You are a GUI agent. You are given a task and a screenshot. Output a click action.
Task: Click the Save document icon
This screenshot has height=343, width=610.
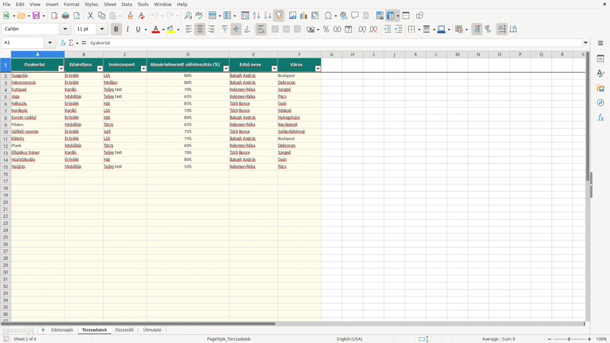(36, 16)
